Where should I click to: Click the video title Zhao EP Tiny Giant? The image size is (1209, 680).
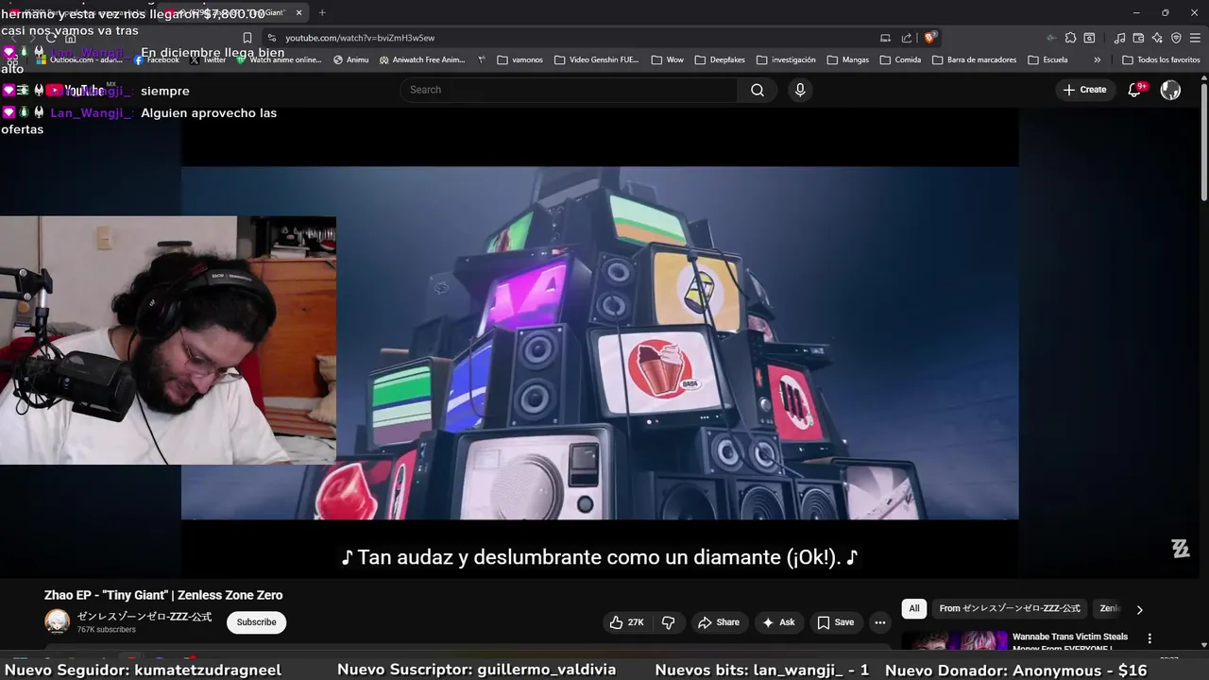click(x=163, y=595)
